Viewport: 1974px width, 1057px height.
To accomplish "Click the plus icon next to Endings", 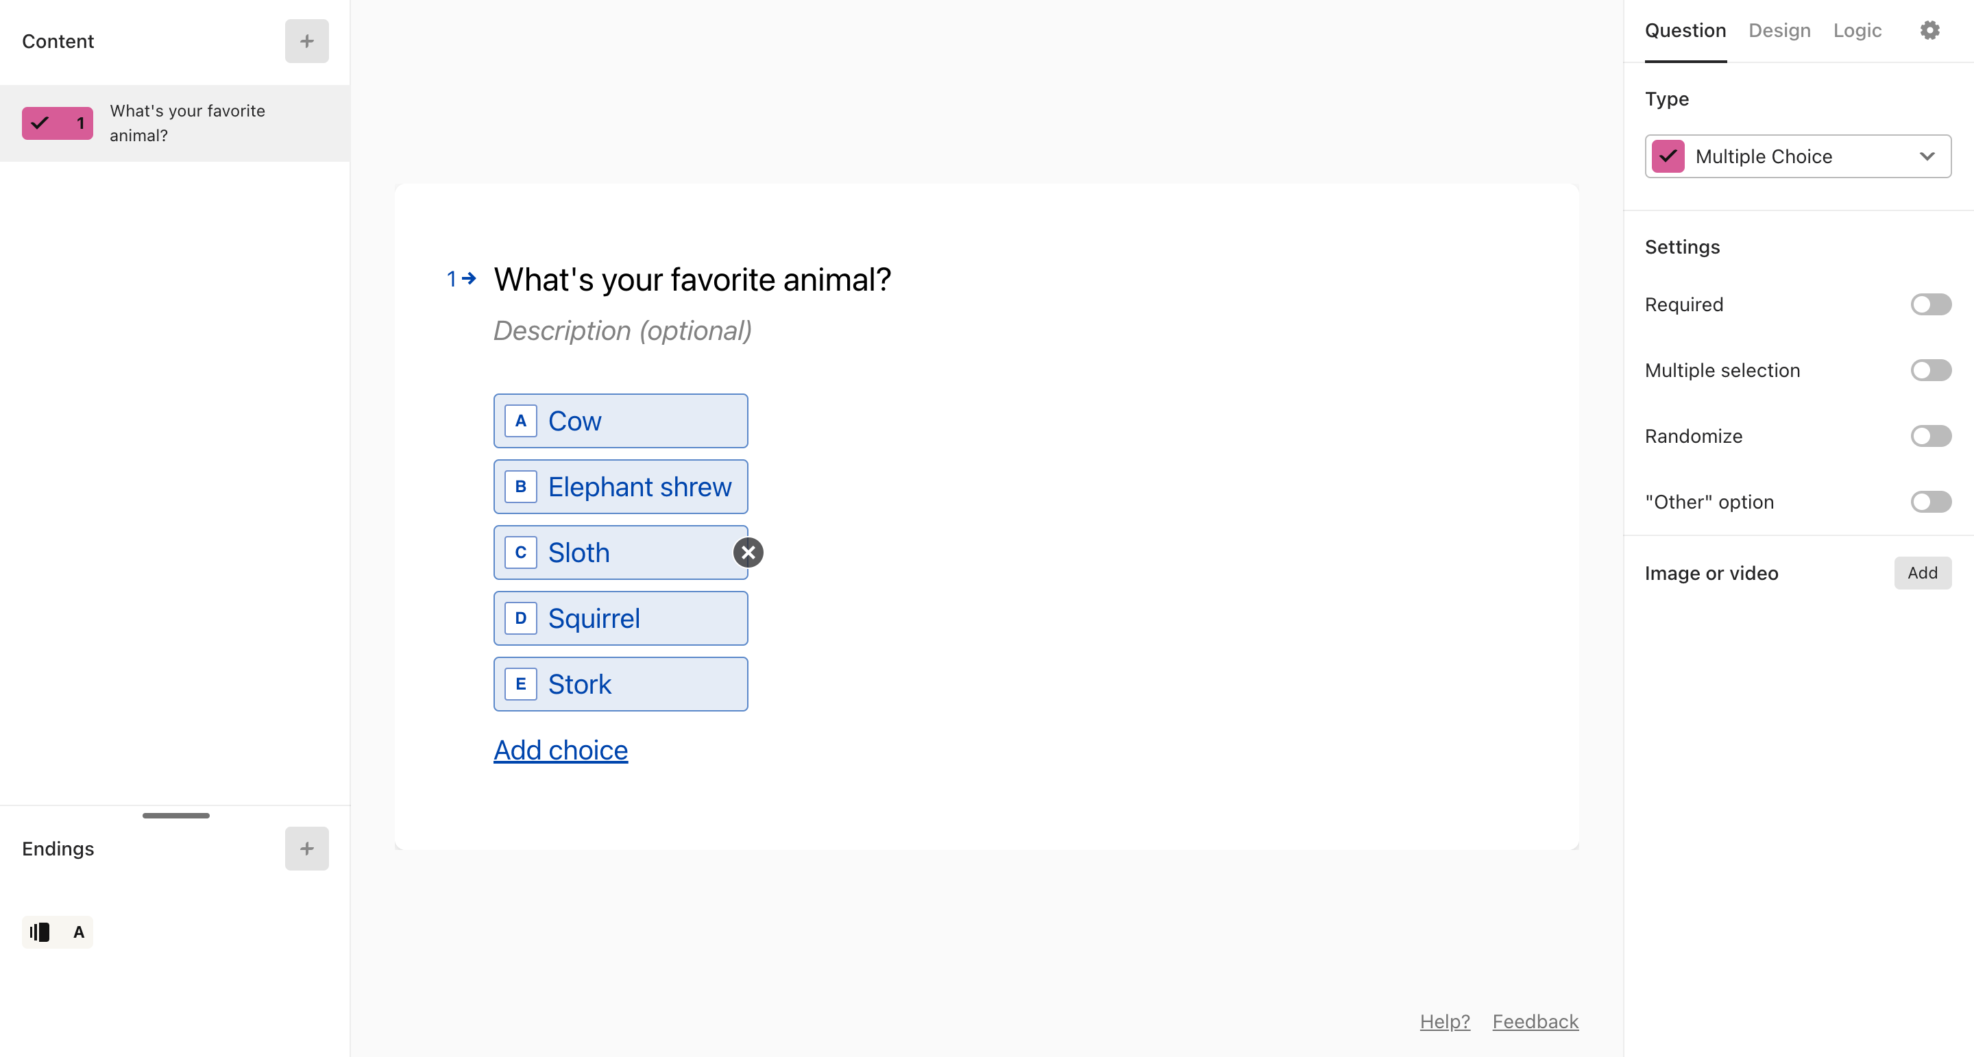I will (x=306, y=849).
